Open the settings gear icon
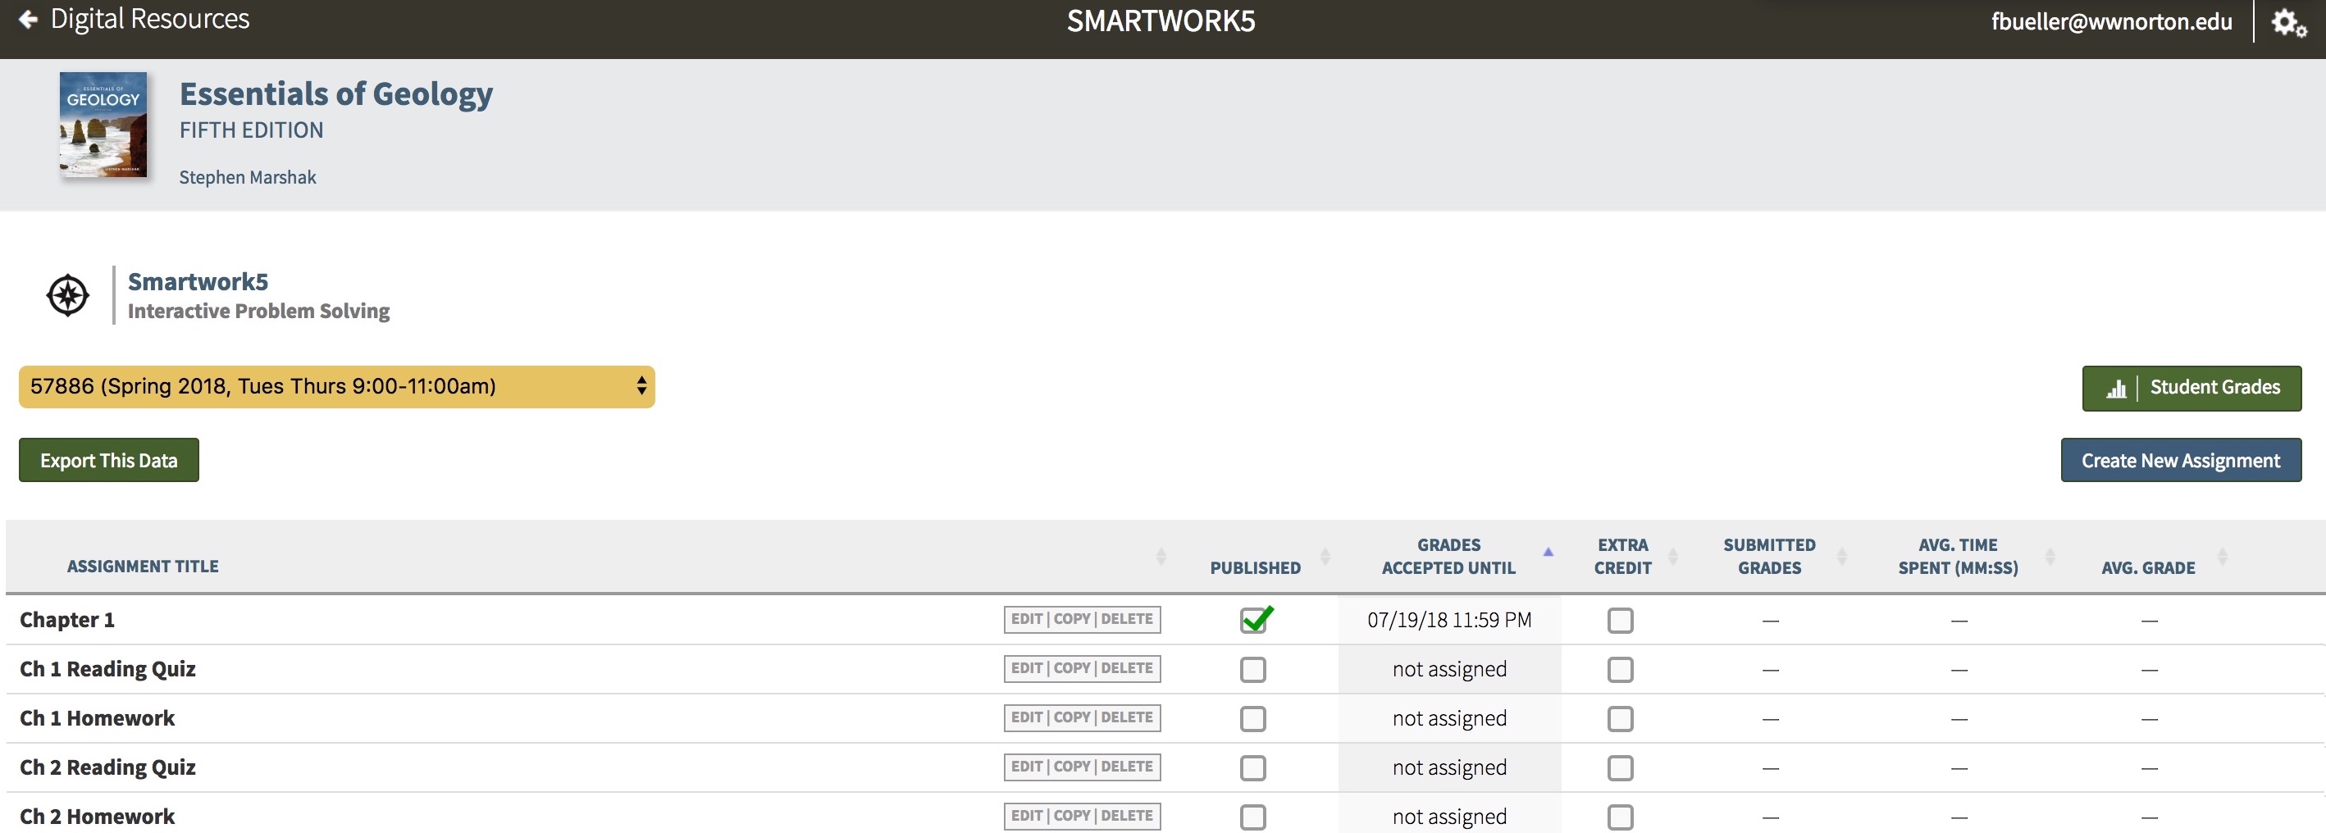The width and height of the screenshot is (2326, 833). pos(2289,23)
